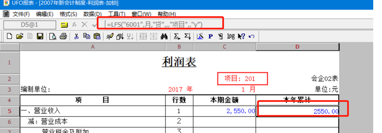Click the sort descending stacked-pages icon

(120, 37)
